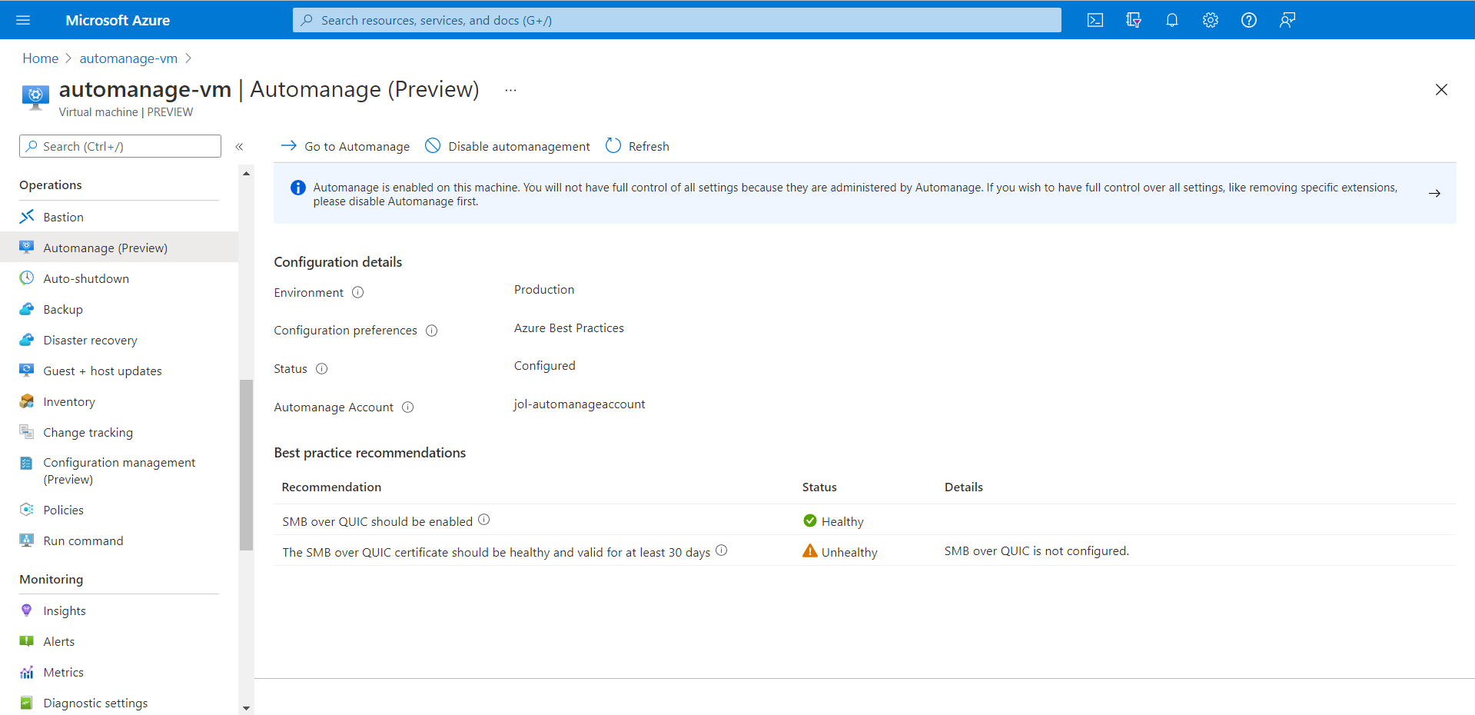Click the Inventory box icon
Viewport: 1475px width, 715px height.
[x=27, y=401]
